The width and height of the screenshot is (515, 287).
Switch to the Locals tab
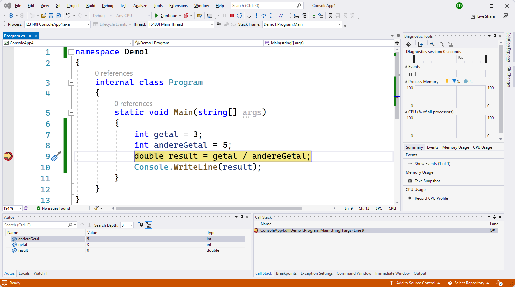[24, 273]
